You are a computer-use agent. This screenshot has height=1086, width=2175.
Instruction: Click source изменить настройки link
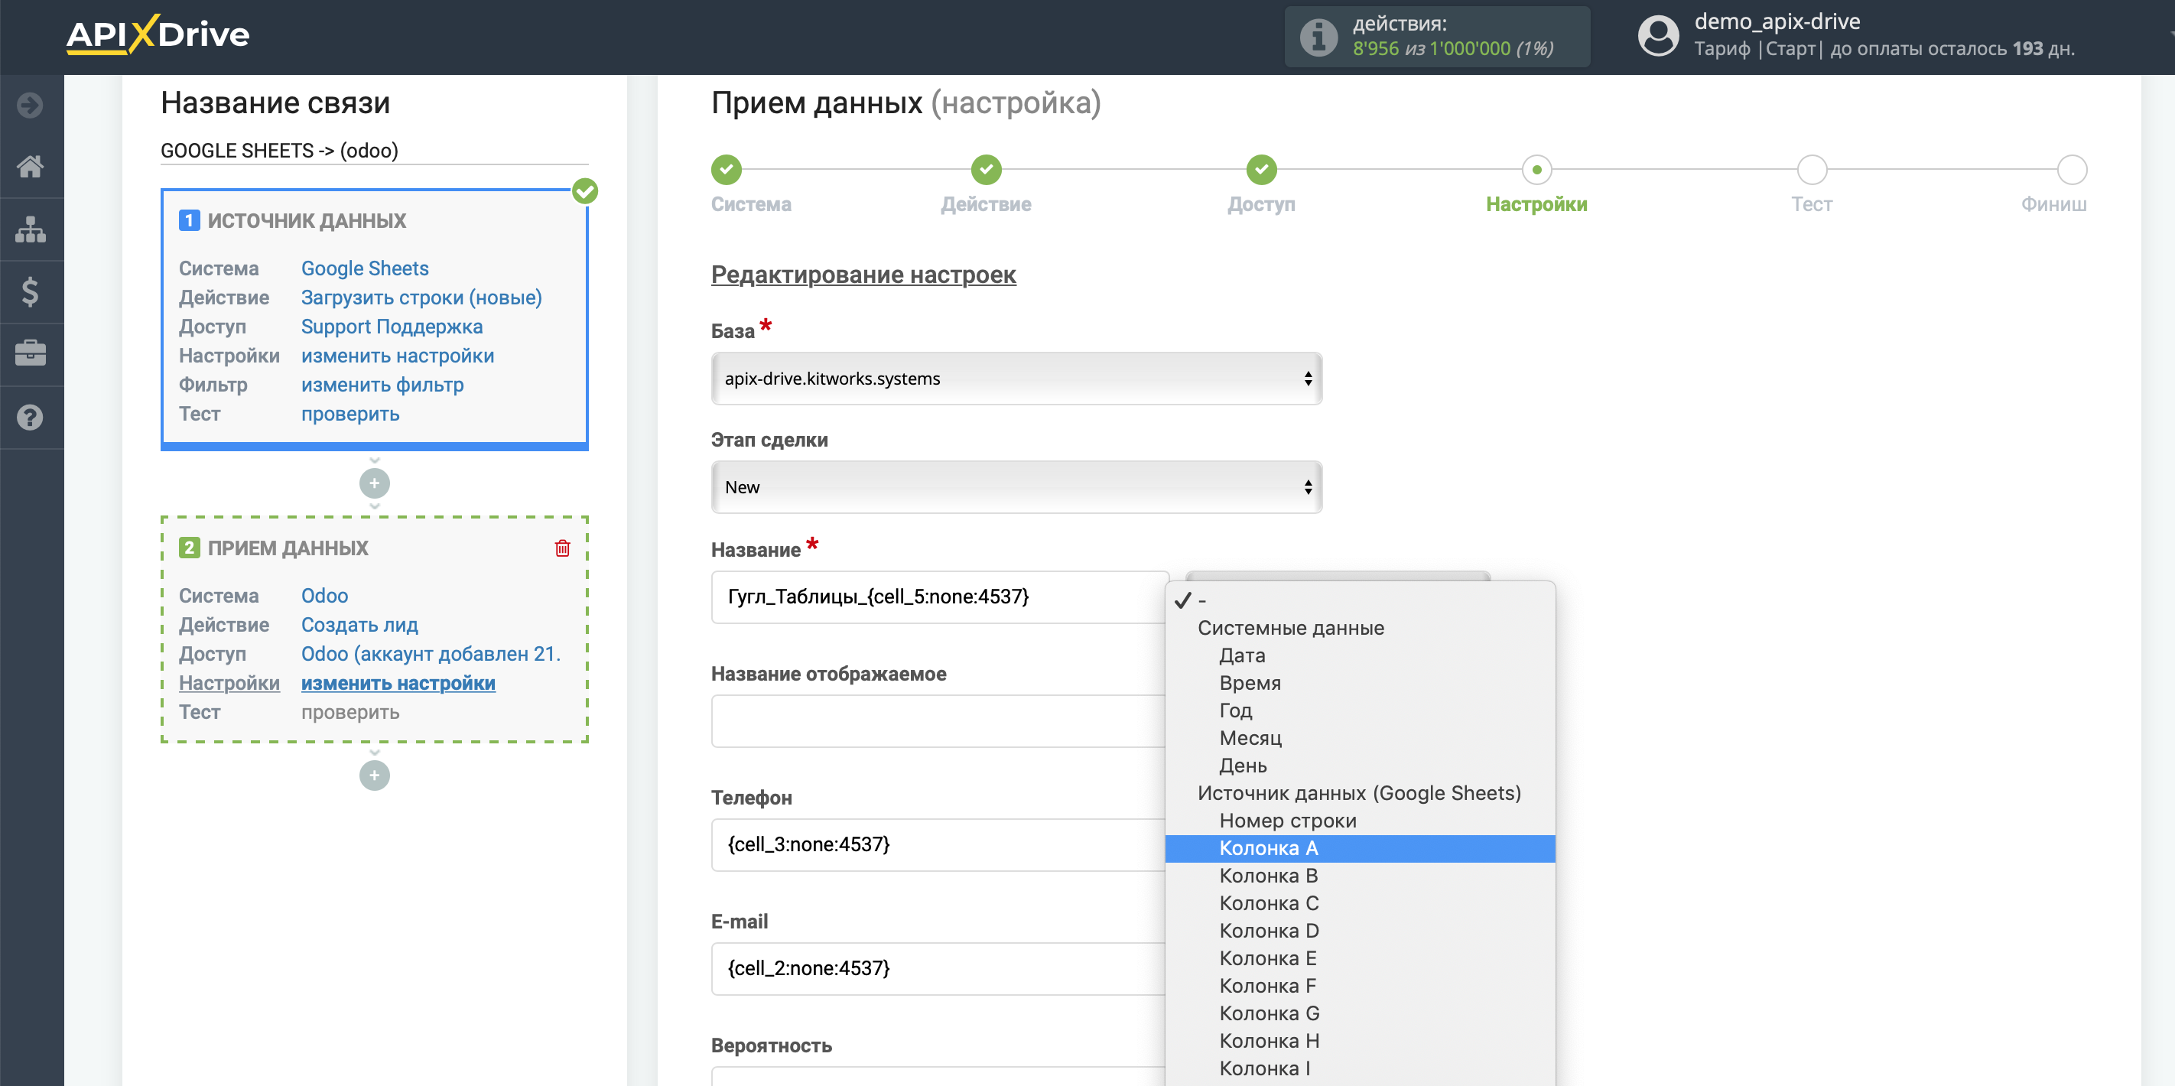click(x=398, y=356)
